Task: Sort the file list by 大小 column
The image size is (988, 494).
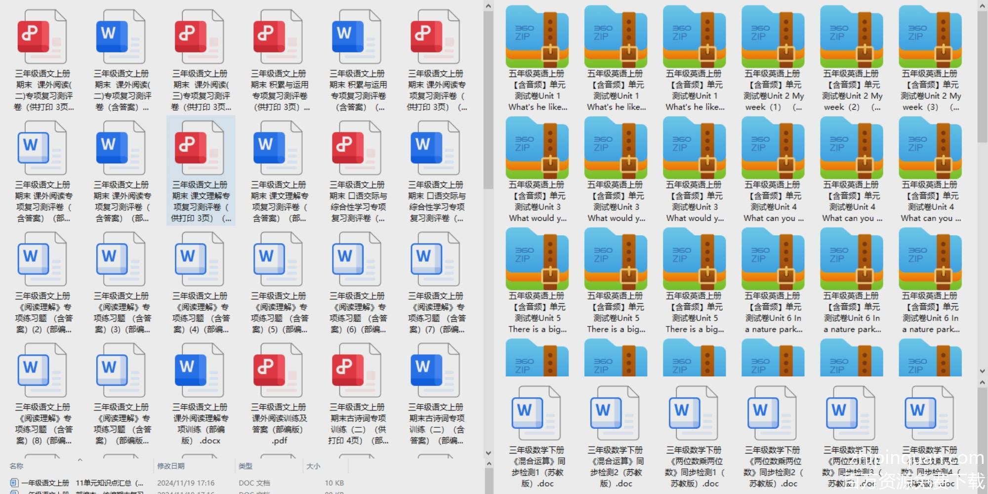Action: [313, 466]
